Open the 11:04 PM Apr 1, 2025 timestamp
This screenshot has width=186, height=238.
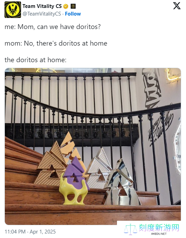(30, 232)
